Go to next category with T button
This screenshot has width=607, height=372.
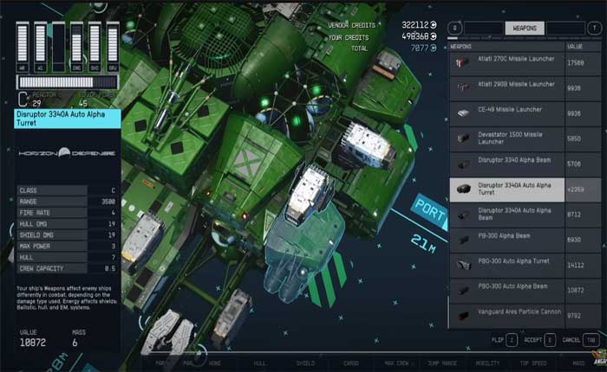click(593, 29)
